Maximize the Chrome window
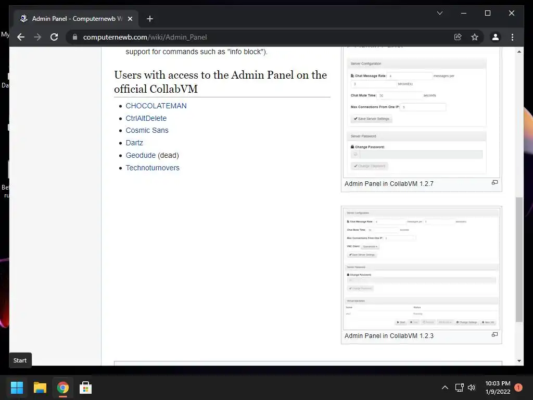The height and width of the screenshot is (400, 533). click(487, 13)
